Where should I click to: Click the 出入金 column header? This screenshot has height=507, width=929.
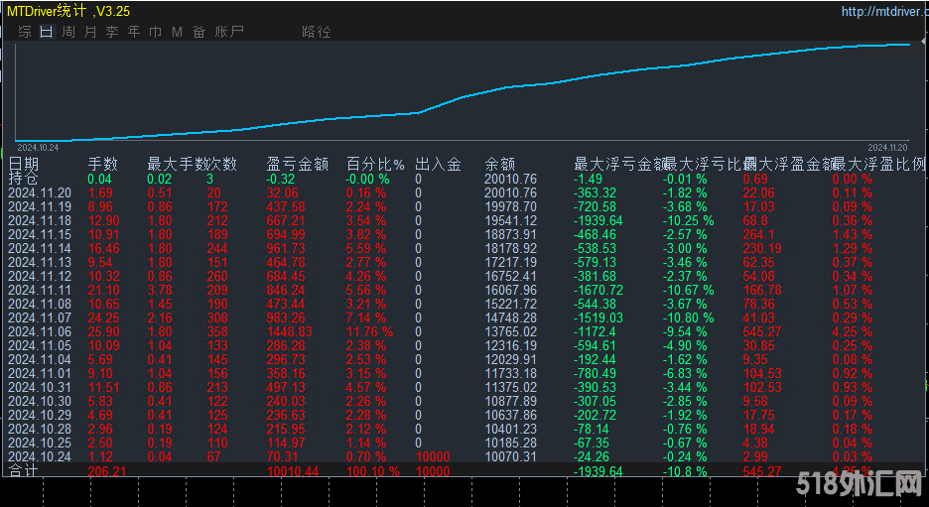[x=438, y=164]
